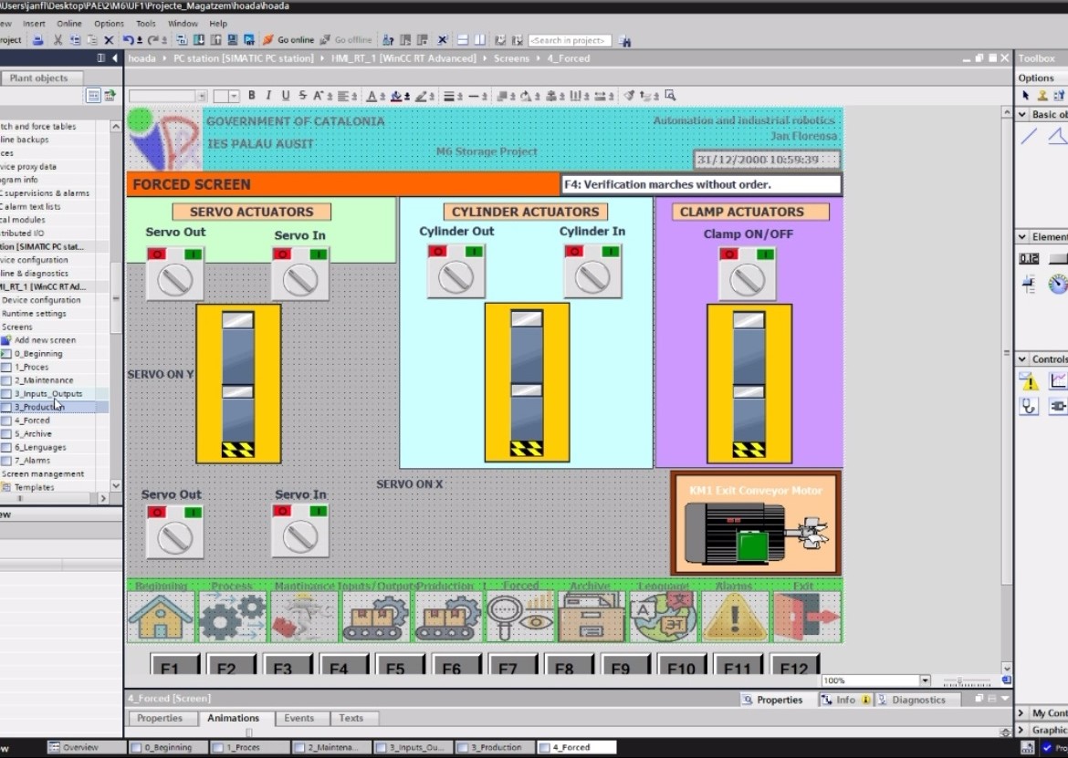Click the Home icon for Beginning screen
The width and height of the screenshot is (1068, 758).
tap(161, 617)
